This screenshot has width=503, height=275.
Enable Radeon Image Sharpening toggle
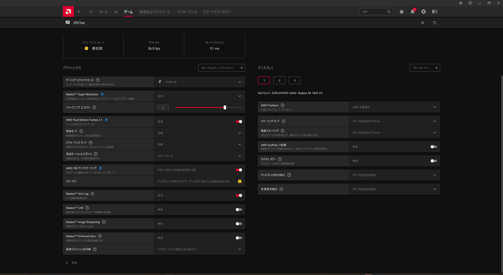pos(239,224)
